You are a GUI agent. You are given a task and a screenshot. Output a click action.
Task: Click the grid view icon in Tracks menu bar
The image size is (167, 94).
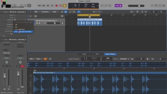[62, 12]
